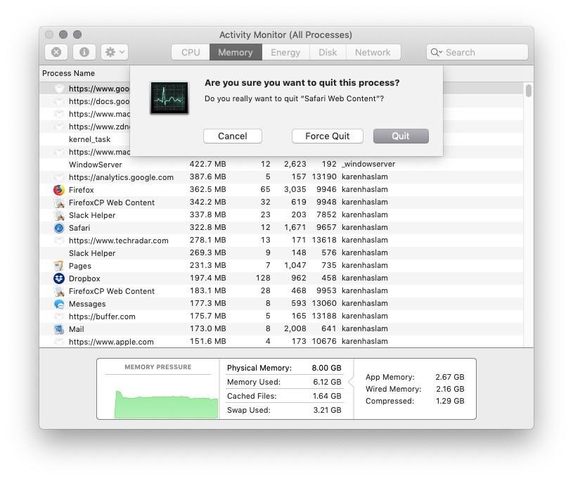
Task: Click the Search input field
Action: 477,52
